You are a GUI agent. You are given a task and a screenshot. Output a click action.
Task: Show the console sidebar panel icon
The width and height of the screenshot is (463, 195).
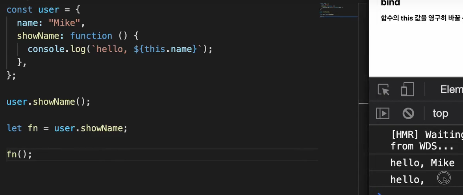pyautogui.click(x=382, y=113)
